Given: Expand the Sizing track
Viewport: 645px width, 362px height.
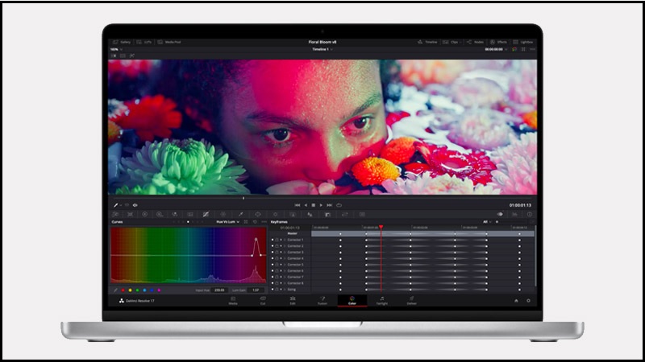Looking at the screenshot, I should (x=285, y=290).
